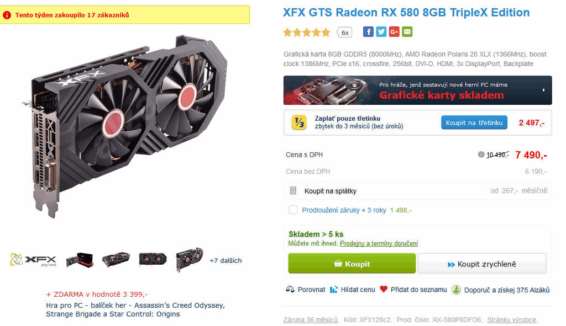Click the Hlídat cenu chart icon

(334, 289)
